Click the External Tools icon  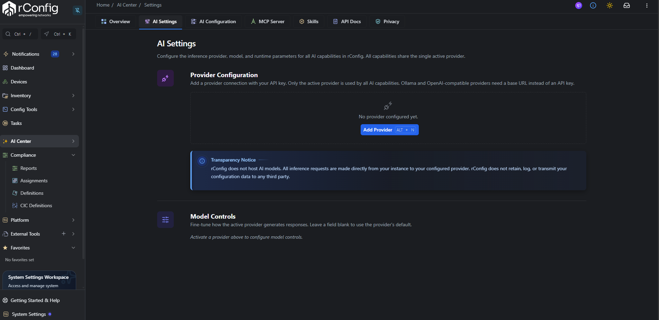tap(5, 234)
